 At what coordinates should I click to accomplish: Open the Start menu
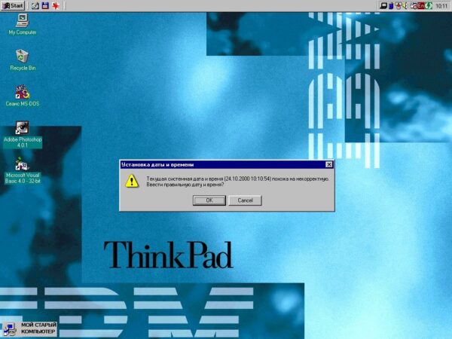coord(13,5)
